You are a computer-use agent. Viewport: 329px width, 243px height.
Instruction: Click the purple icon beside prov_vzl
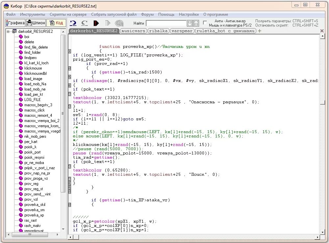[21, 199]
